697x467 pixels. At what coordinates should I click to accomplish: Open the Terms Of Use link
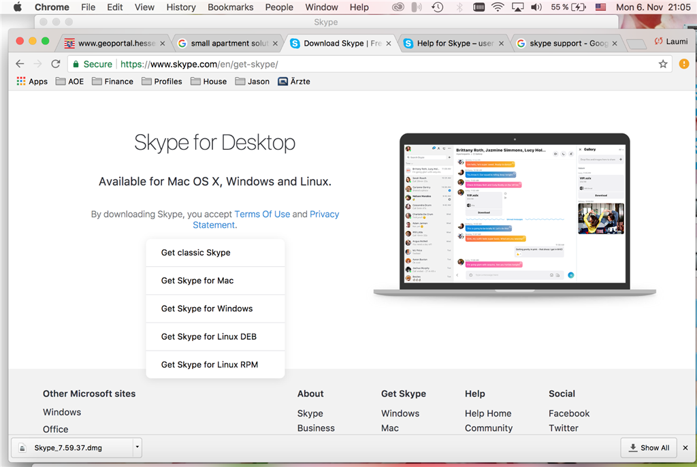262,214
